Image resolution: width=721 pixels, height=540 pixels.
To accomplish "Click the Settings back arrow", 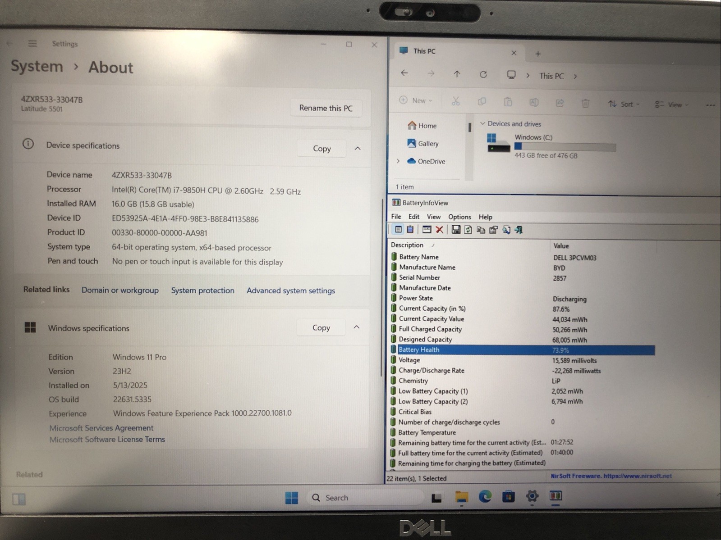I will (x=9, y=44).
